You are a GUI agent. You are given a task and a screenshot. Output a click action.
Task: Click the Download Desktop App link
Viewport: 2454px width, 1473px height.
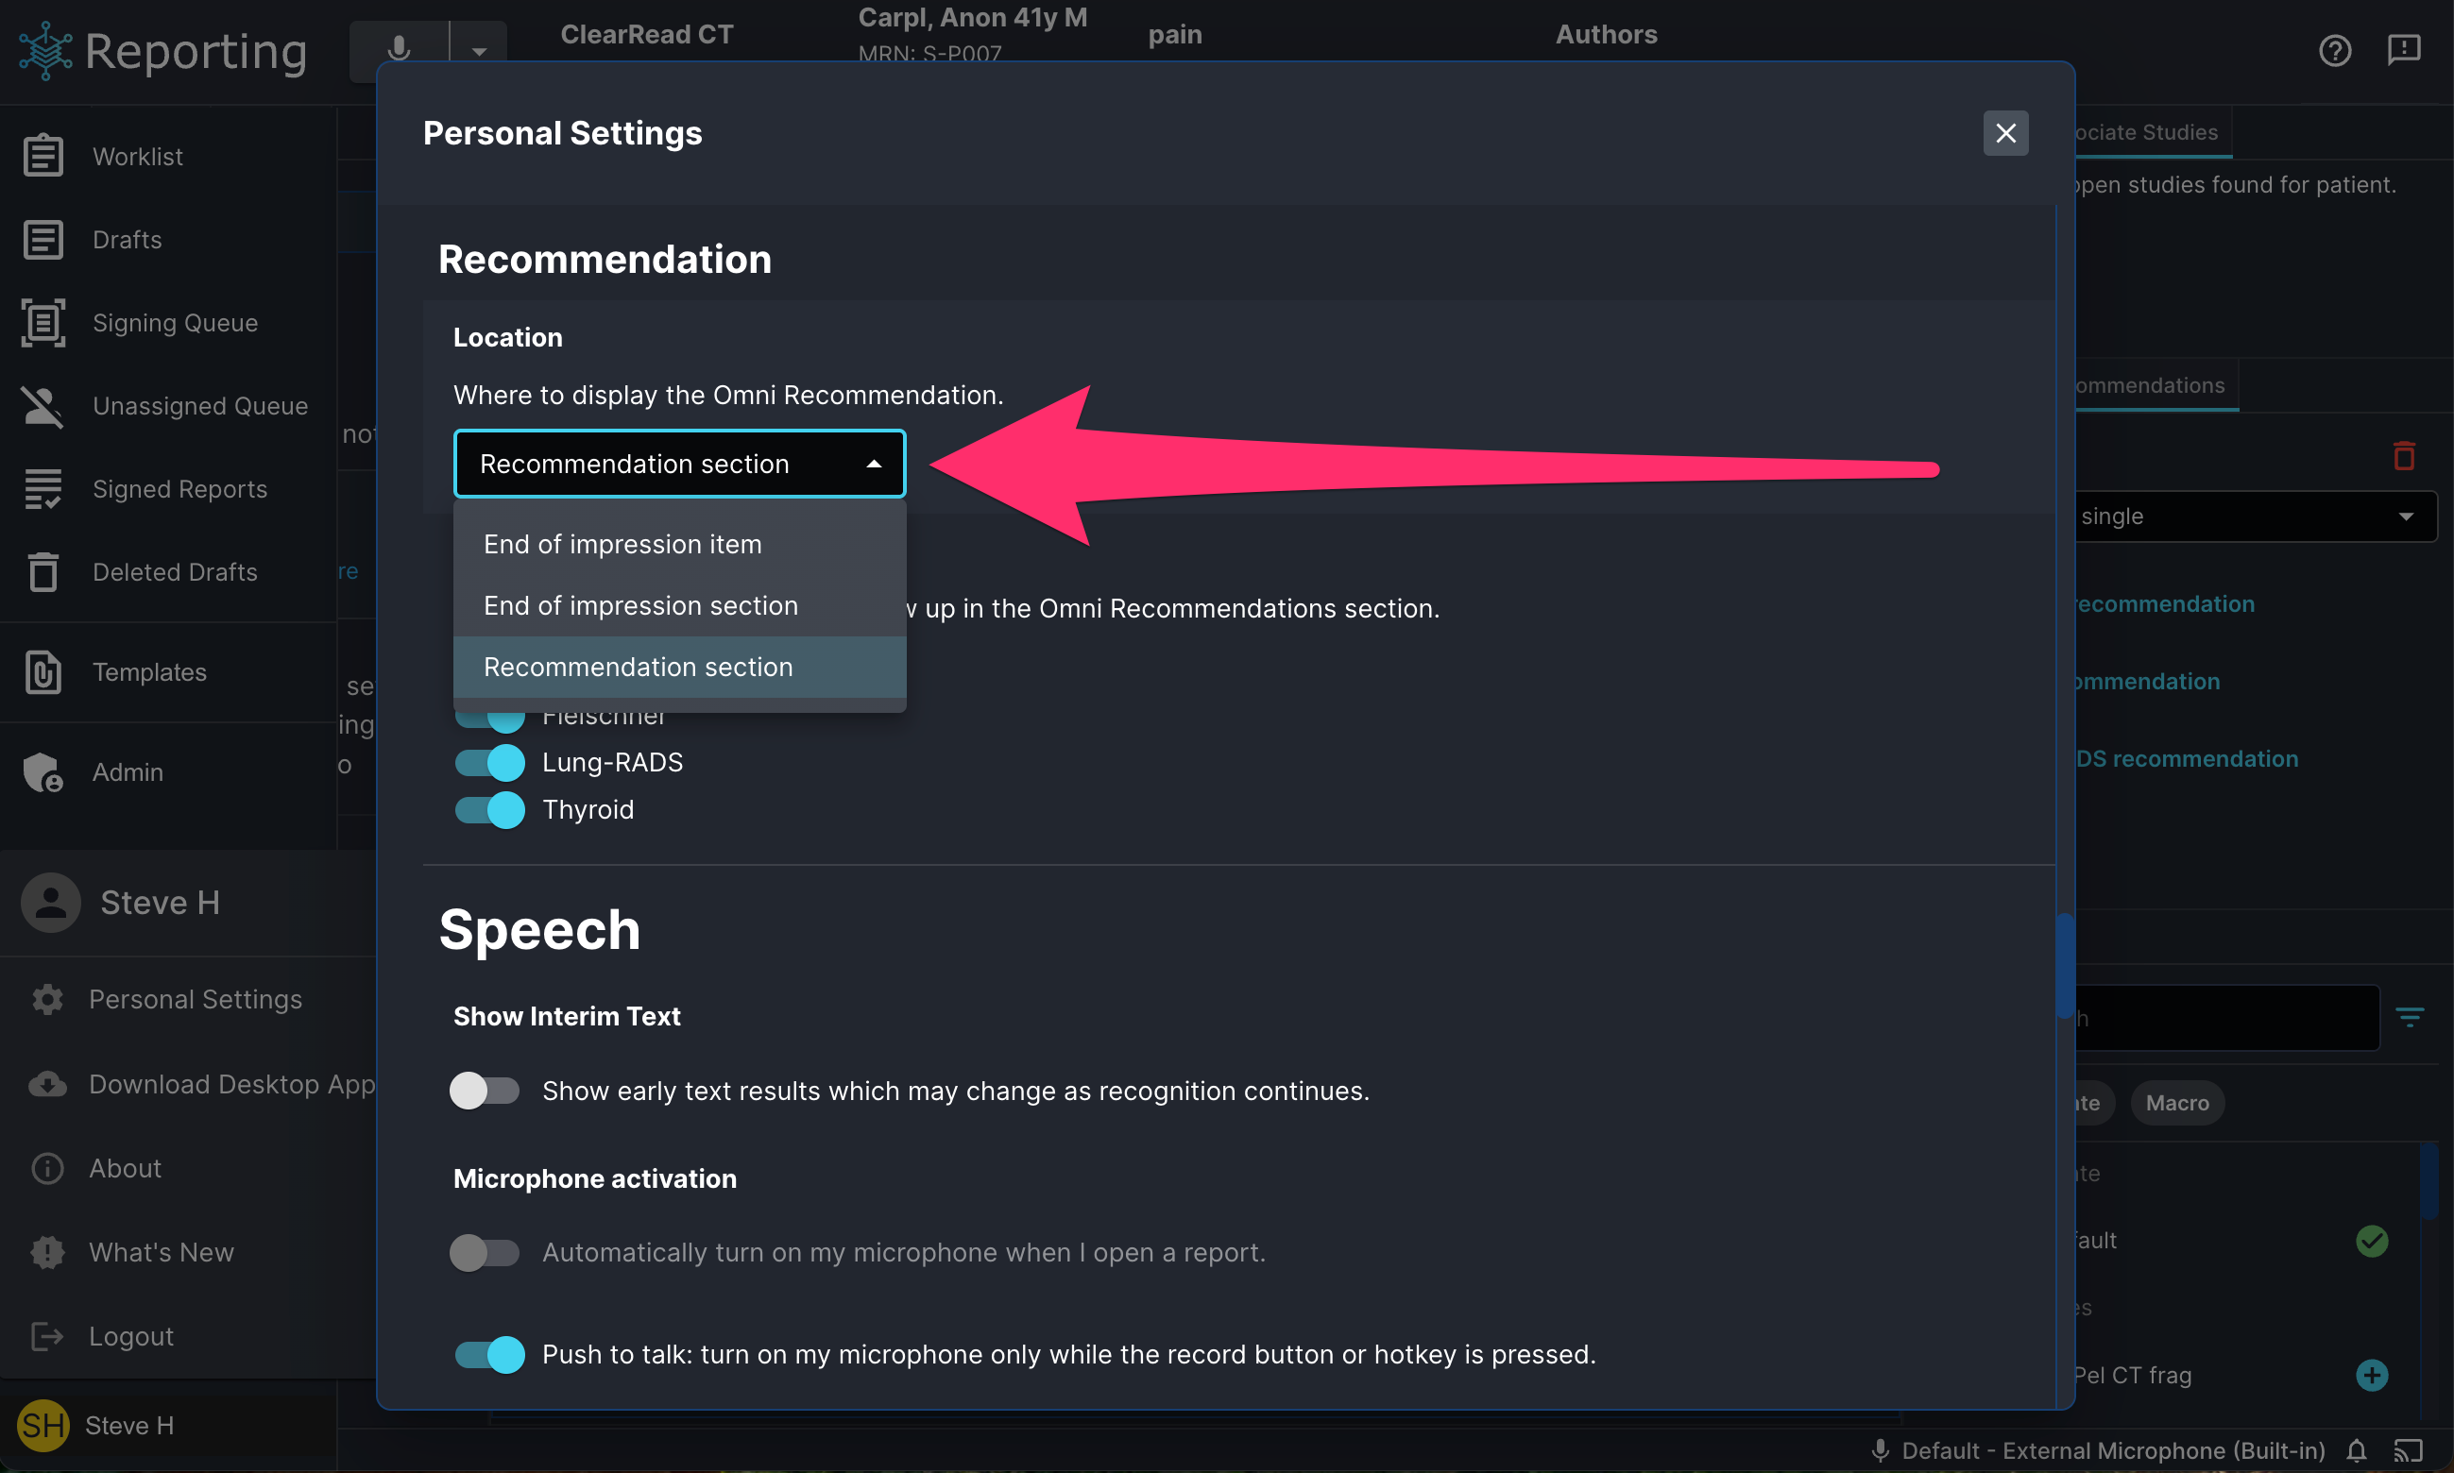[x=232, y=1084]
